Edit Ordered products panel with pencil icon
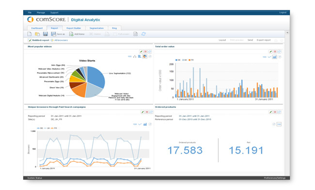 pos(270,112)
